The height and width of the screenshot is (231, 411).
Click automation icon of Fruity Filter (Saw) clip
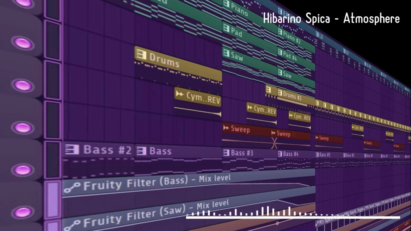click(72, 225)
